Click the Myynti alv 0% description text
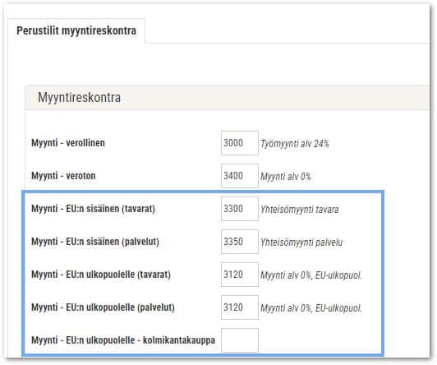Image resolution: width=437 pixels, height=365 pixels. tap(286, 177)
